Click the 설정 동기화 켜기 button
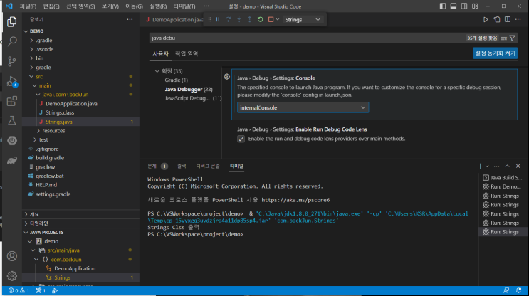This screenshot has width=529, height=296. (x=495, y=53)
